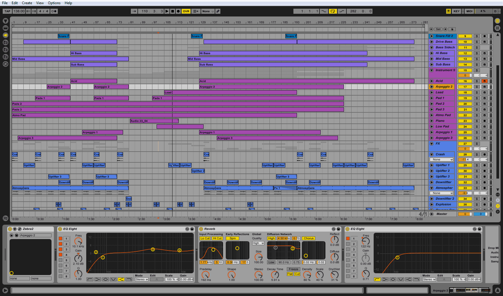
Task: Switch views using the Session View mixer icon
Action: pyautogui.click(x=497, y=28)
